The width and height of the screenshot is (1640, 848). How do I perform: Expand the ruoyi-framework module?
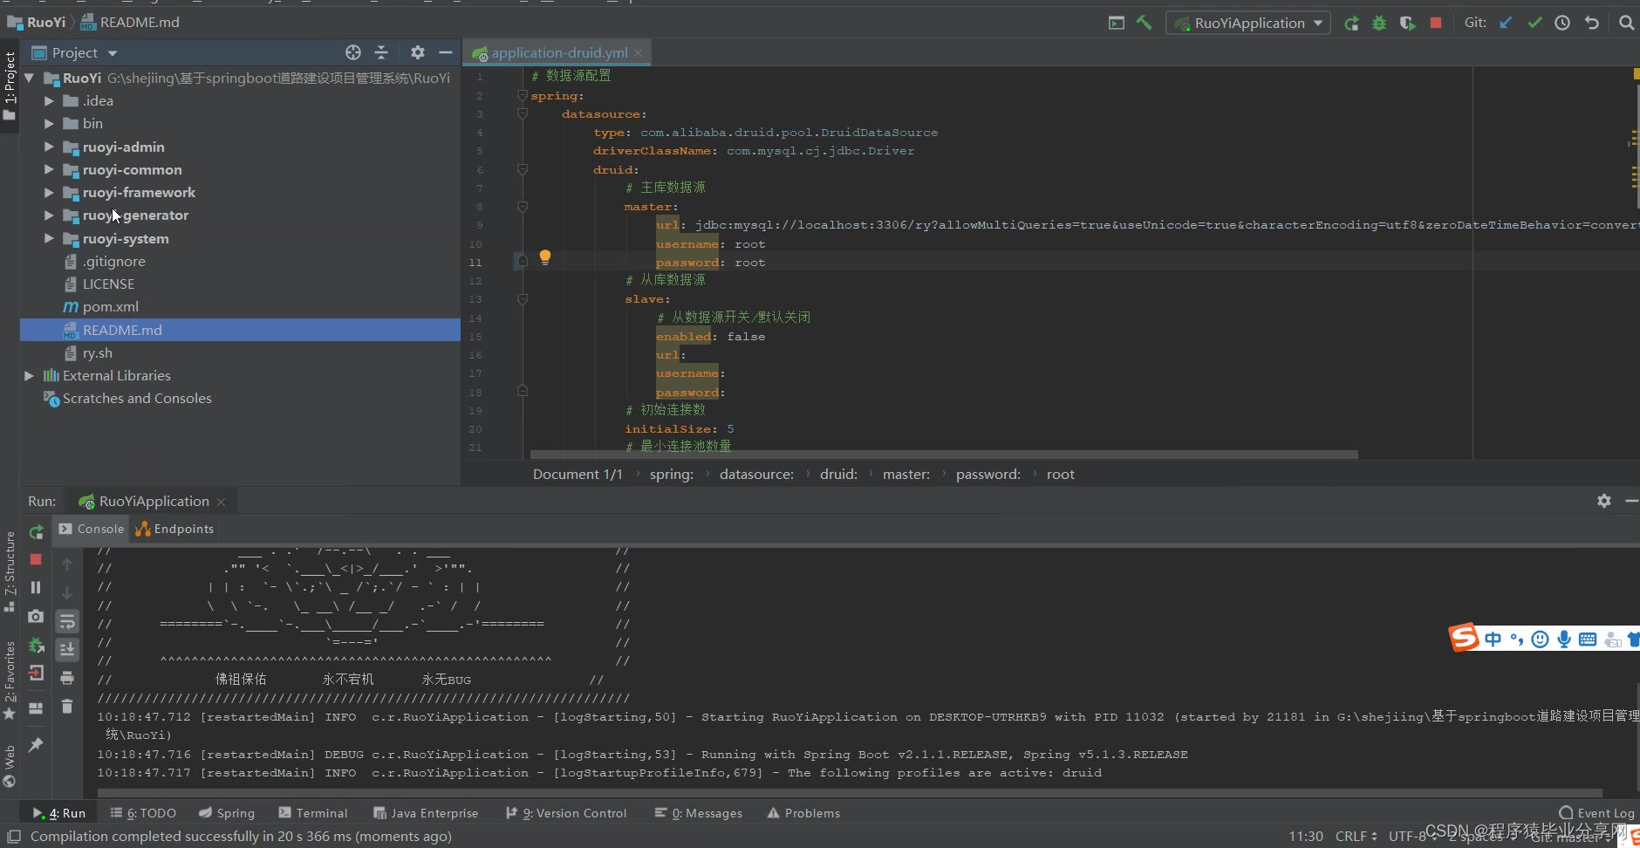coord(49,192)
